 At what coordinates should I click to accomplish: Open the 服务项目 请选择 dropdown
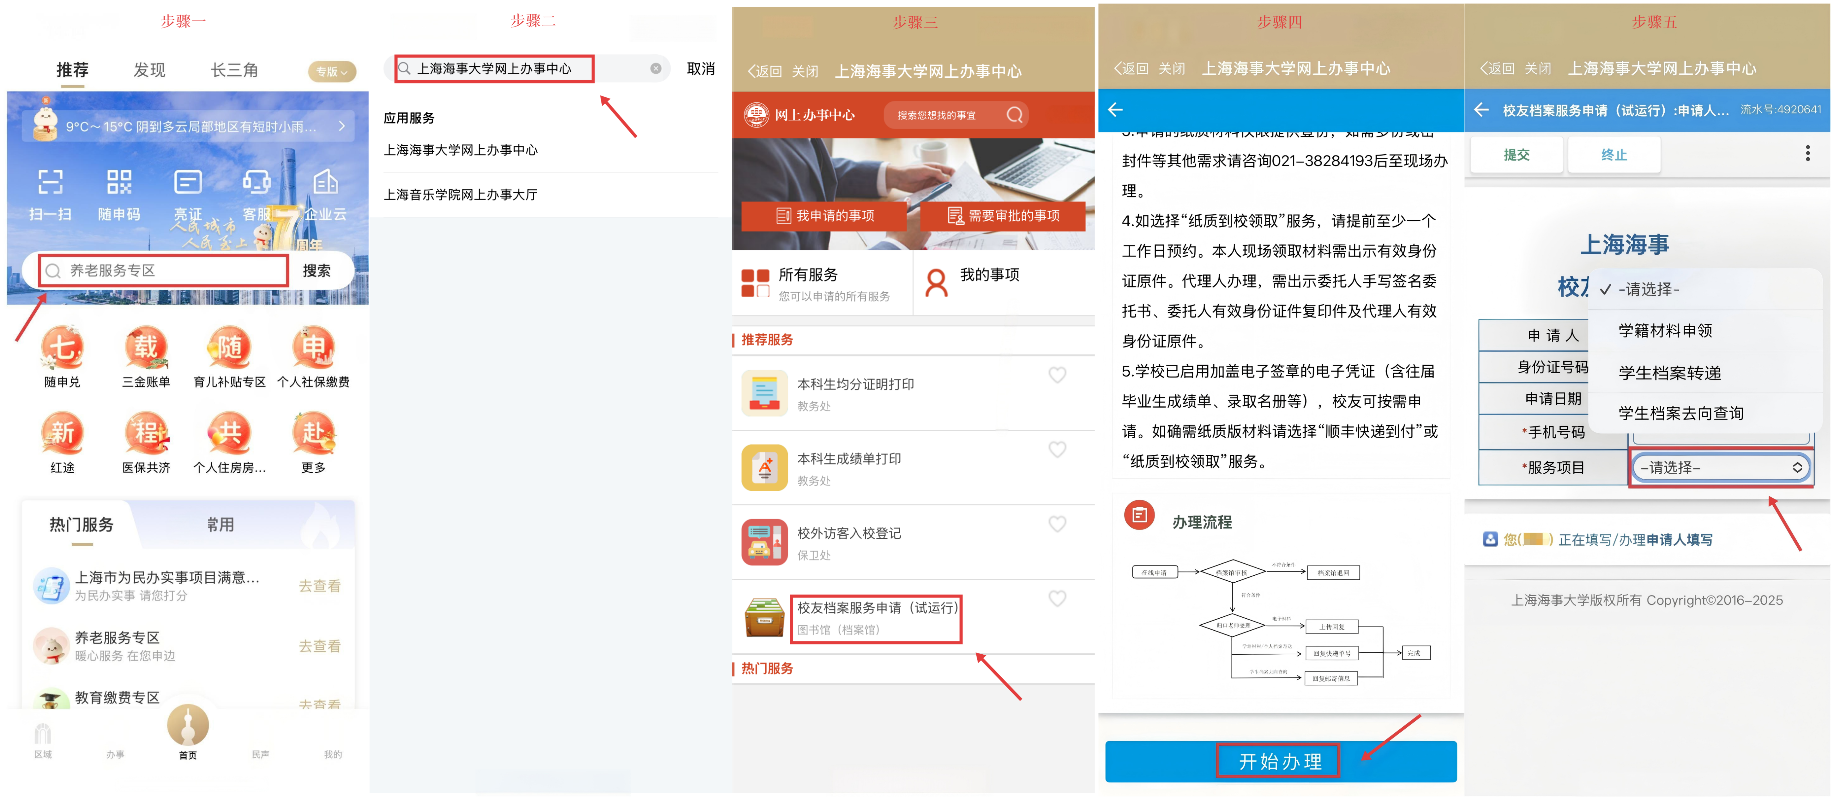(1721, 467)
